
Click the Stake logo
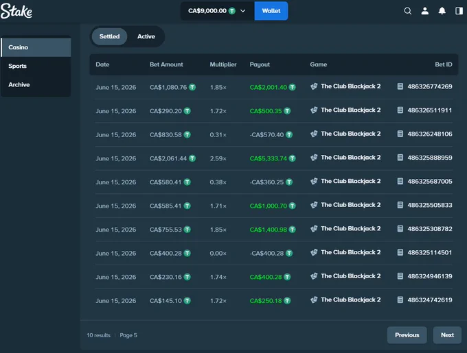(x=16, y=11)
